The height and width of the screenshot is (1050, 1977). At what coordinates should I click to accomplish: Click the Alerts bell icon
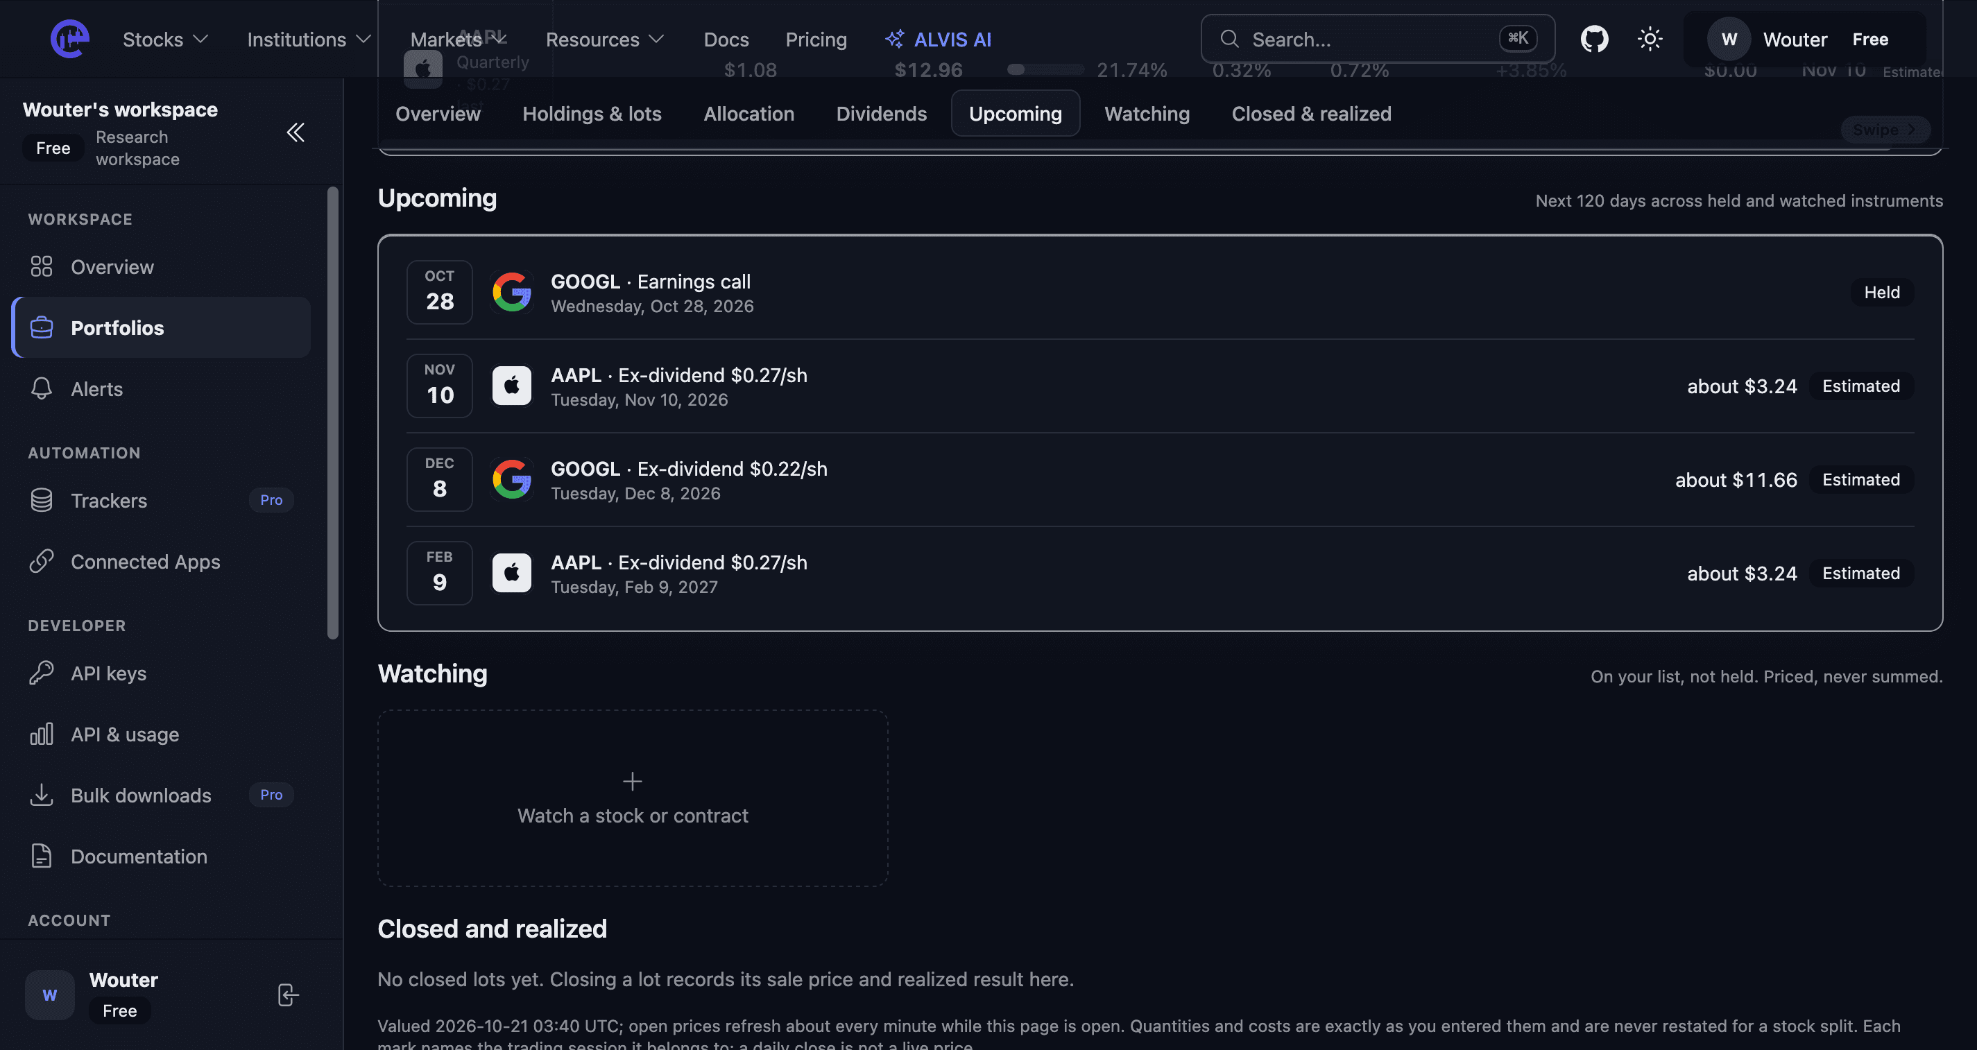42,388
